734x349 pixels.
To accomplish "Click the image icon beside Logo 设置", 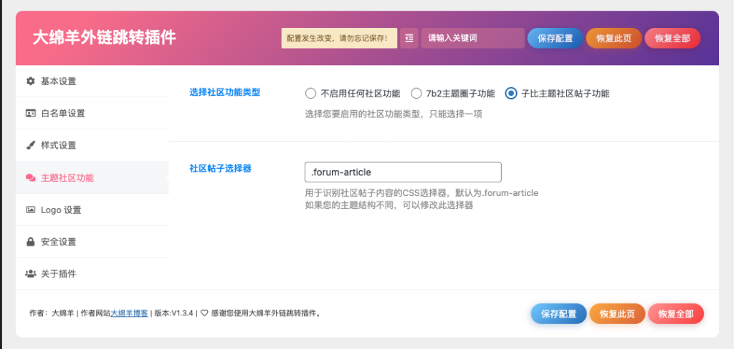I will [x=30, y=210].
